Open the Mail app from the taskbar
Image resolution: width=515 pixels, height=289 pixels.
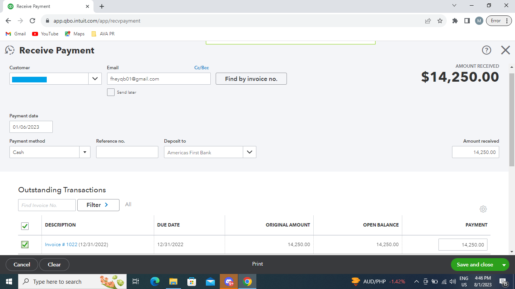pyautogui.click(x=210, y=281)
